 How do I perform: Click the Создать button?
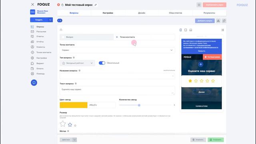(x=39, y=20)
